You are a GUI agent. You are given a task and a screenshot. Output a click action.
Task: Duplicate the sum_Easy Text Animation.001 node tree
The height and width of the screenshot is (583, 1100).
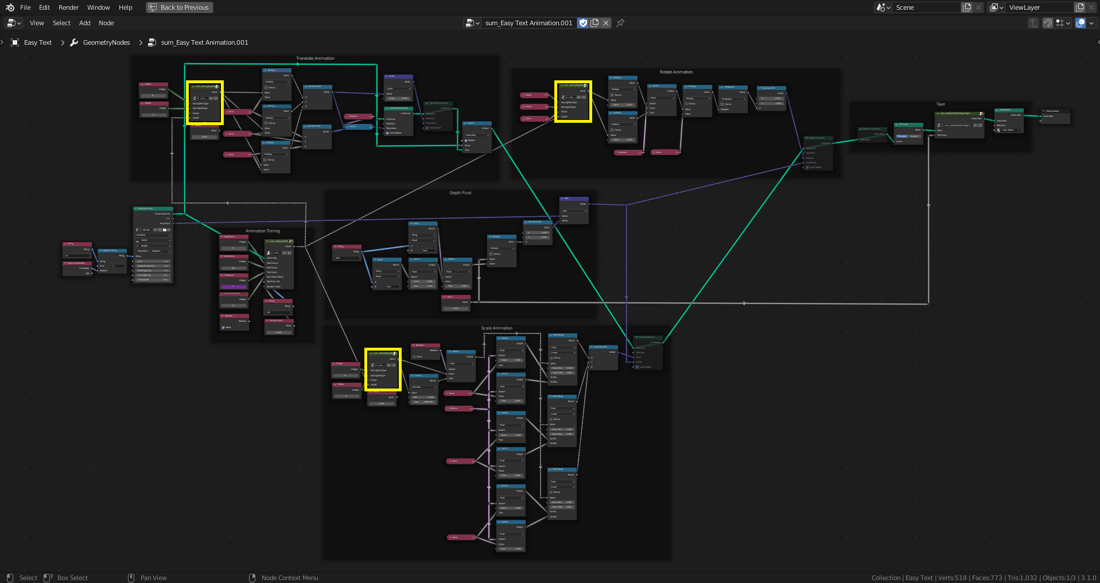[x=594, y=23]
